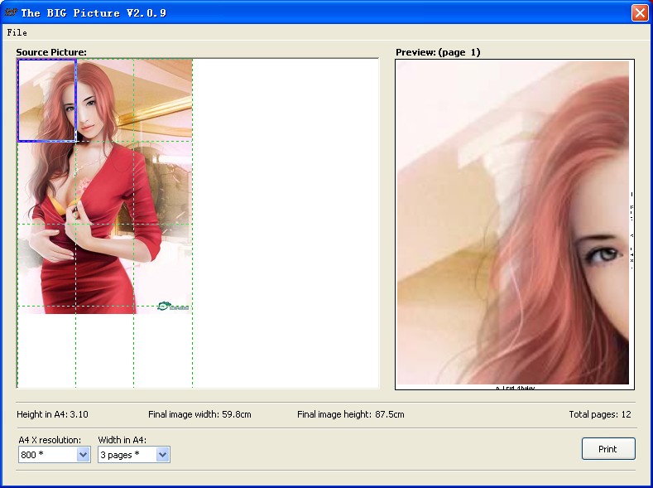Click the 'Width in A4:' label
The image size is (653, 488).
tap(122, 440)
